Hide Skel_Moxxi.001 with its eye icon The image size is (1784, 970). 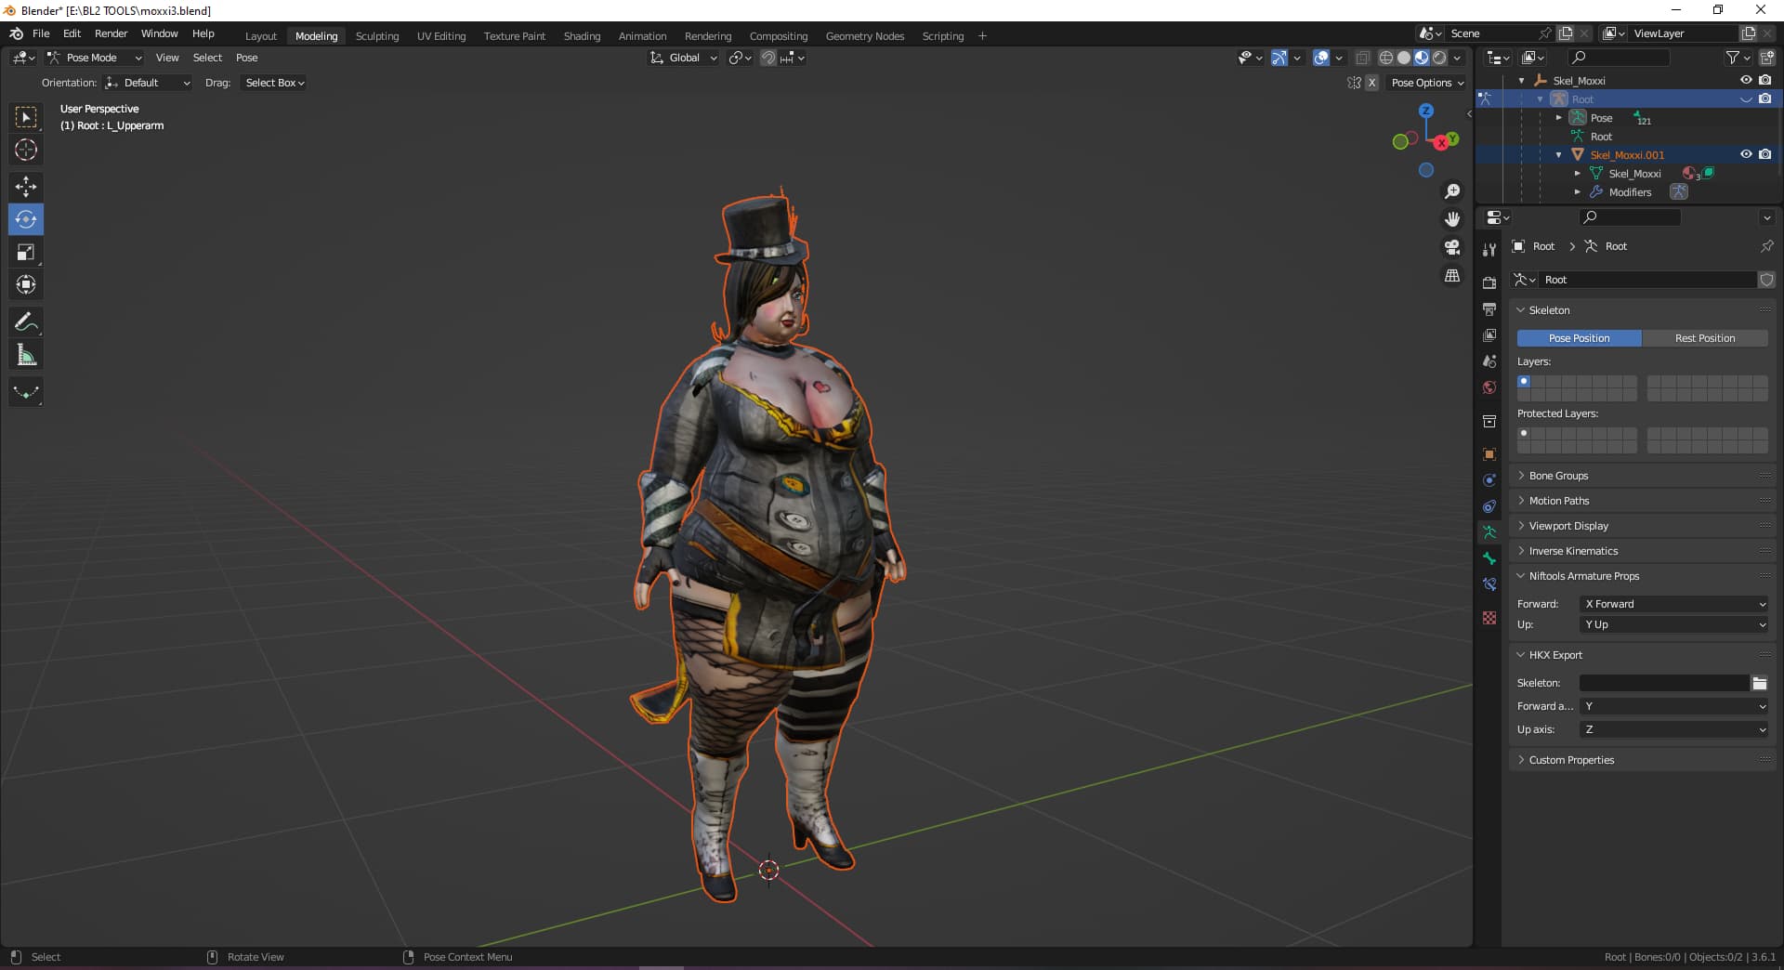(1746, 154)
